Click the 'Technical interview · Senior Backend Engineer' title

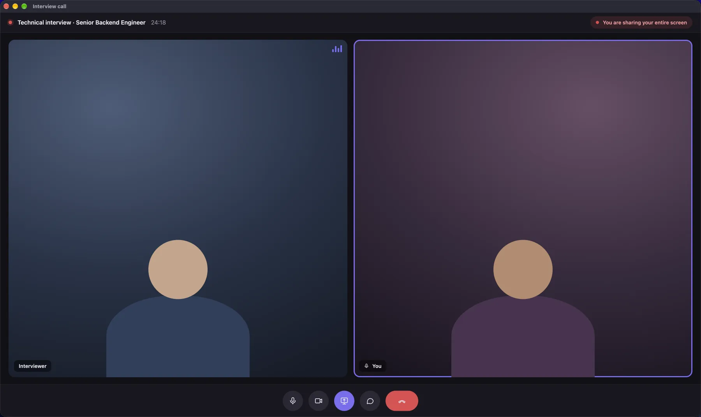pos(81,23)
